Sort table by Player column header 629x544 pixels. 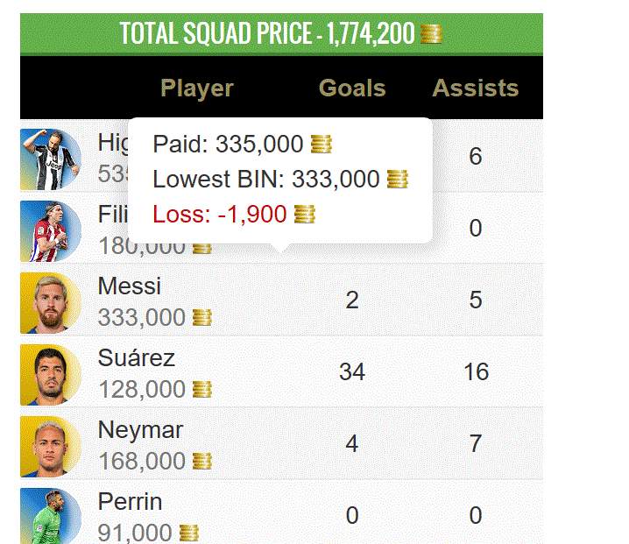[x=197, y=88]
